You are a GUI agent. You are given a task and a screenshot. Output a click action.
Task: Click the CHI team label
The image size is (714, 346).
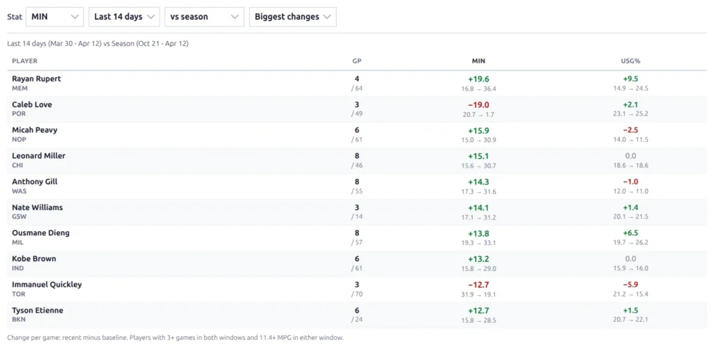click(x=17, y=166)
